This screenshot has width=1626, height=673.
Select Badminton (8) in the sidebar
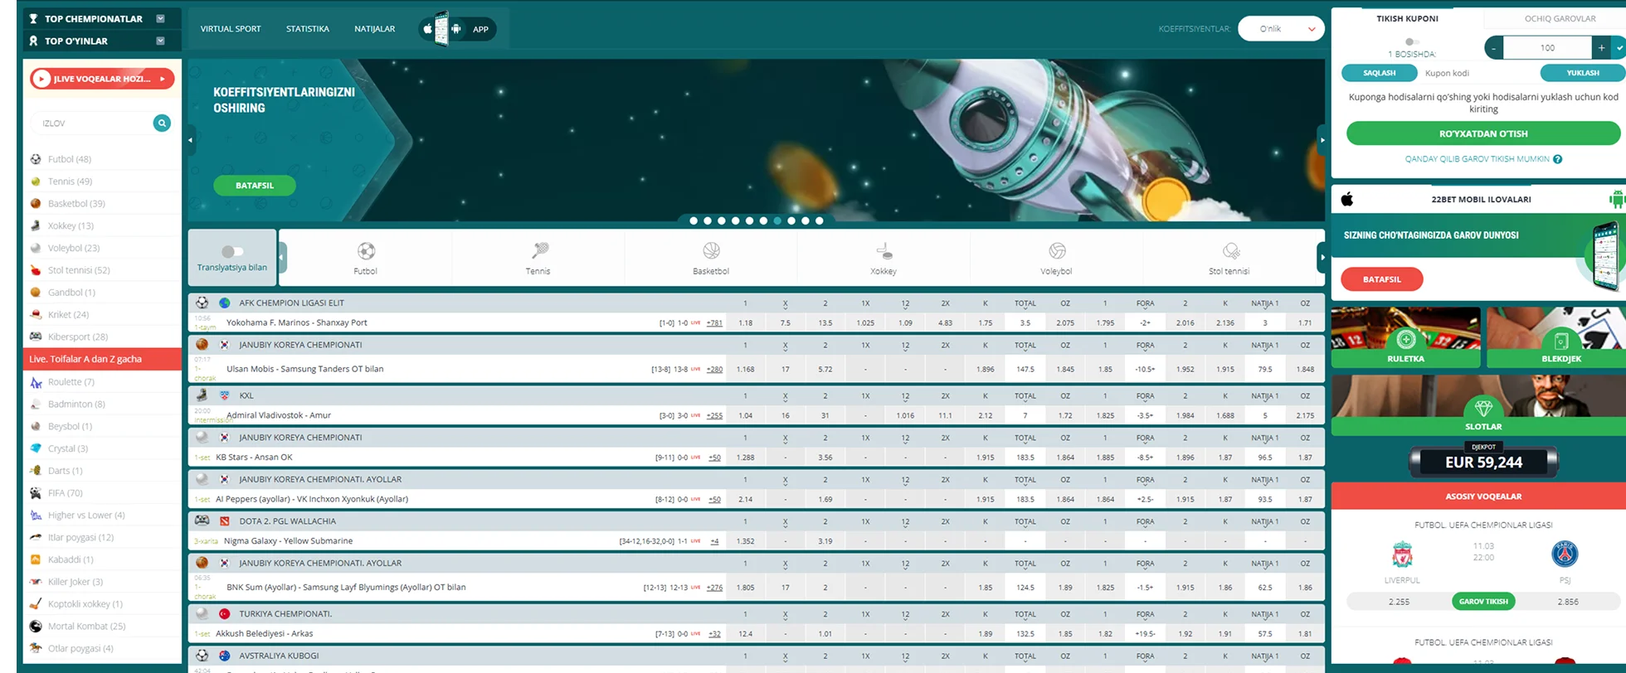tap(76, 404)
